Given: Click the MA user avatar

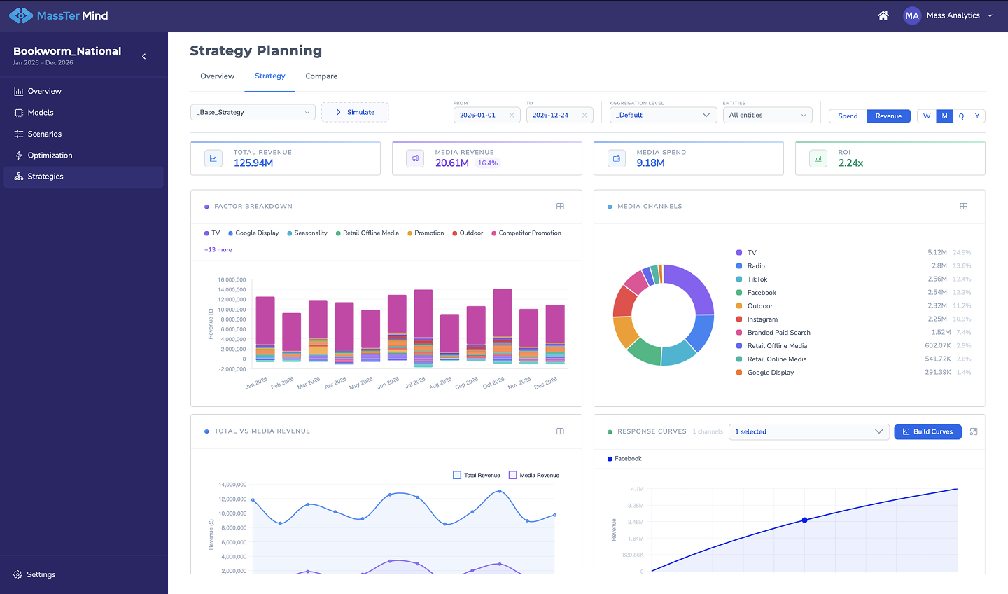Looking at the screenshot, I should 911,15.
